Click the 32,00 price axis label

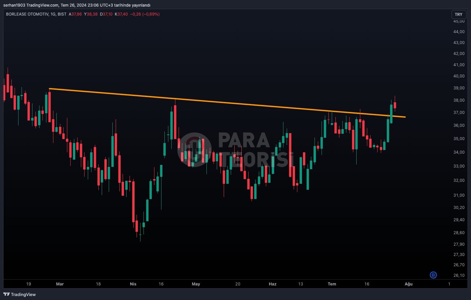459,180
